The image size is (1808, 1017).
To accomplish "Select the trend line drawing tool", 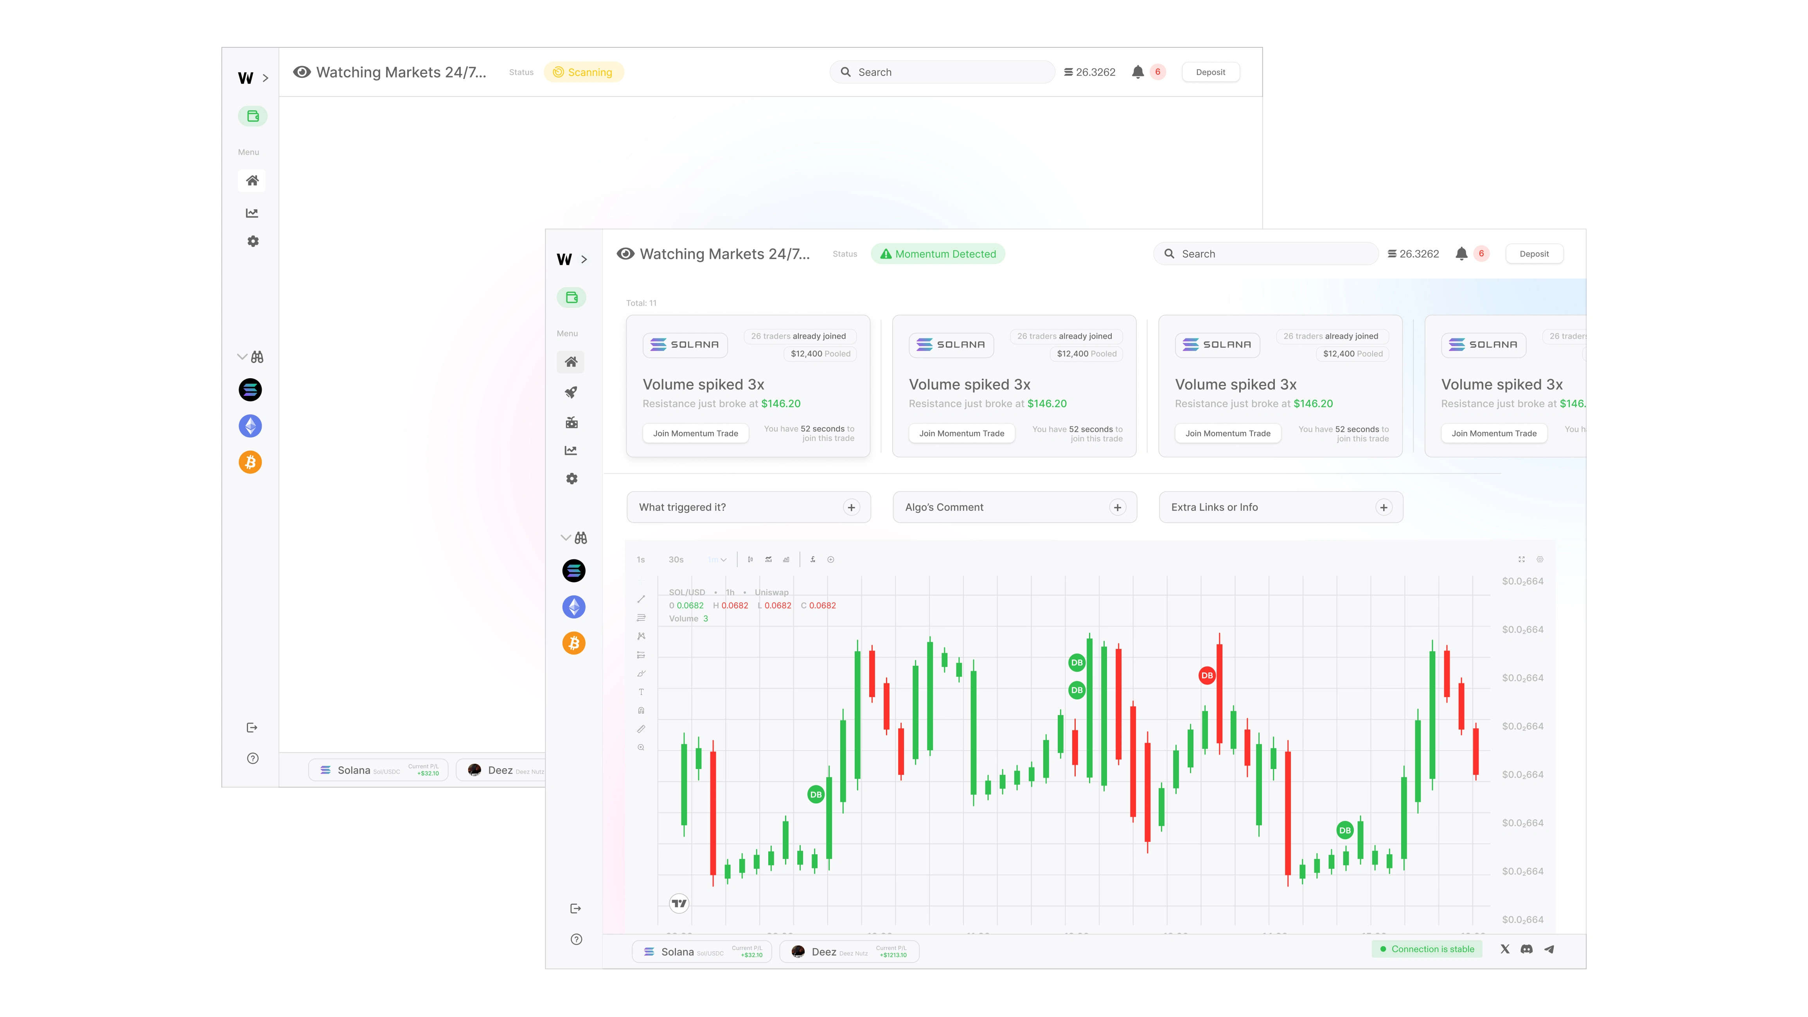I will pyautogui.click(x=642, y=599).
